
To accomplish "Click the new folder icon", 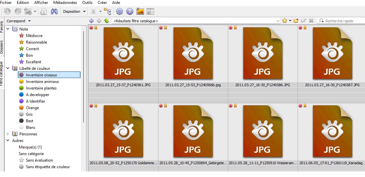I will coord(296,21).
